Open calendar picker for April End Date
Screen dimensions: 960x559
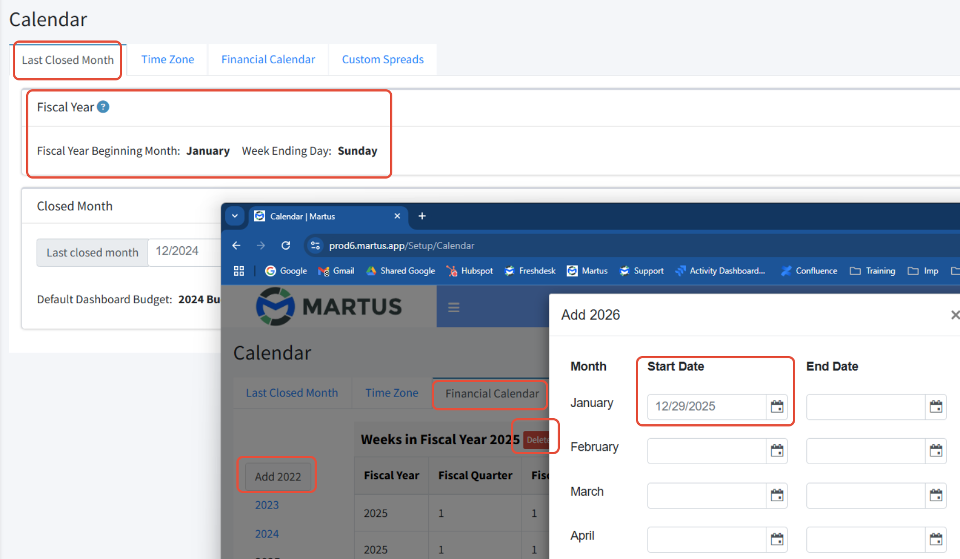pyautogui.click(x=936, y=539)
